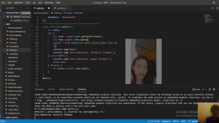Open the Edit menu
Viewport: 219px width, 123px height.
pos(9,3)
